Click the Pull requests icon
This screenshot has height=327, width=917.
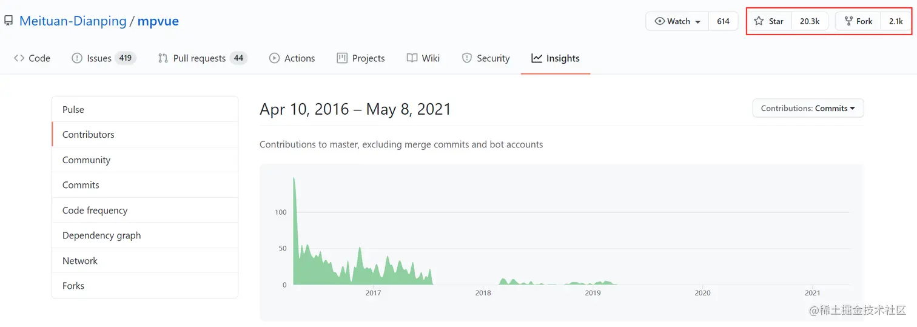163,58
